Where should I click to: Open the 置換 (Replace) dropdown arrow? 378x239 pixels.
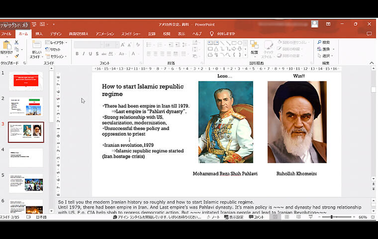[x=333, y=49]
